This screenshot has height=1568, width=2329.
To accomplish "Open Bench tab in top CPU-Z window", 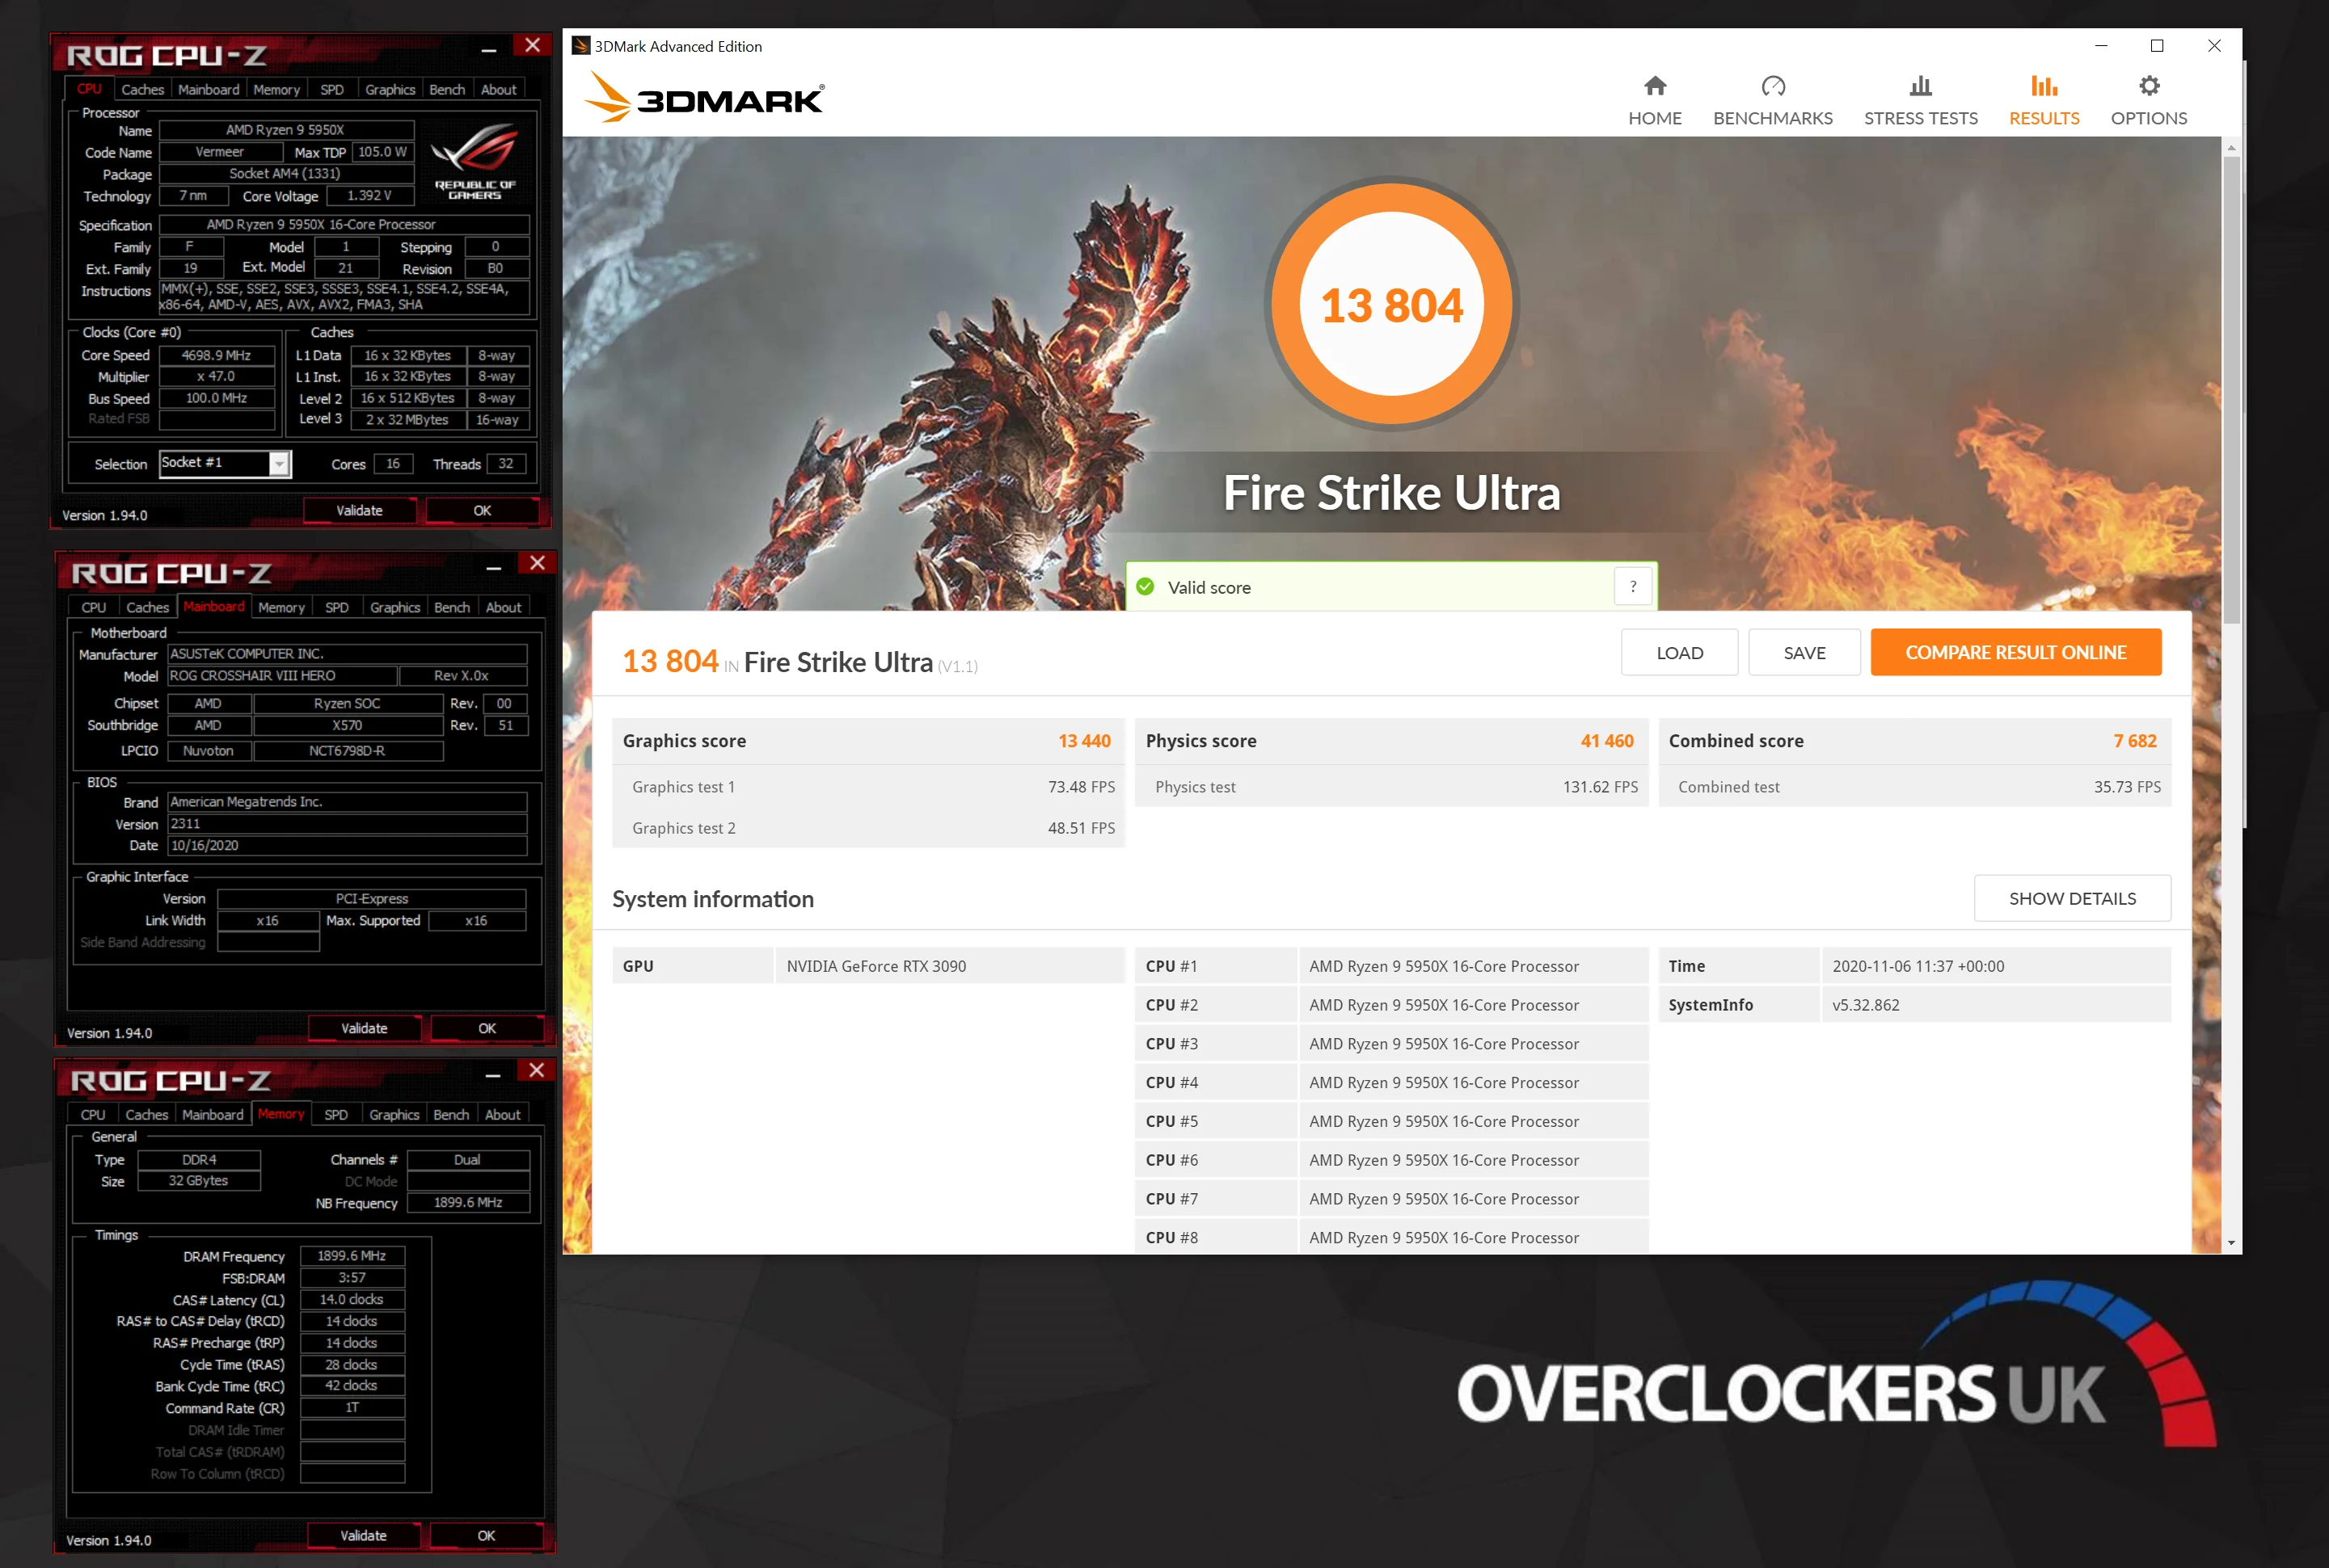I will [447, 89].
